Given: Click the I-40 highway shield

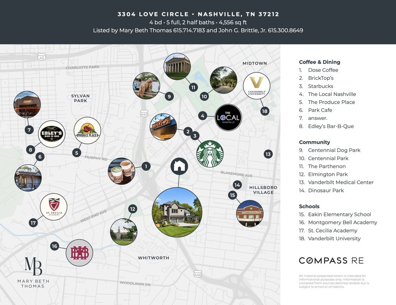Looking at the screenshot, I should (42, 57).
